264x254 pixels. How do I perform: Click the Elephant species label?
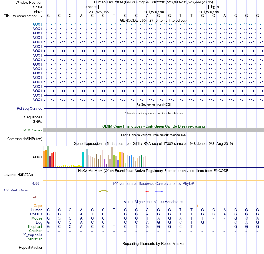[35, 226]
